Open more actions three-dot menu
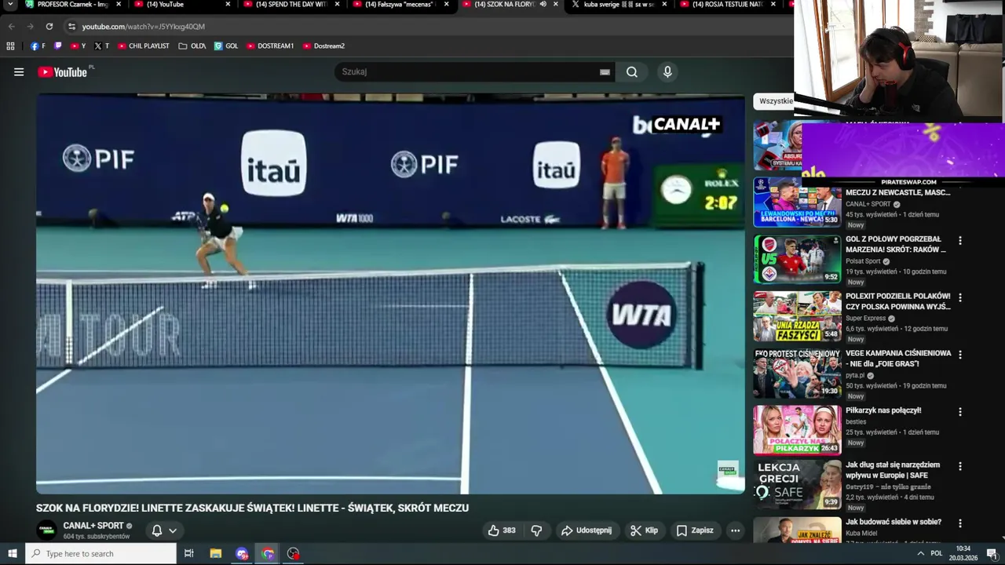 tap(736, 530)
